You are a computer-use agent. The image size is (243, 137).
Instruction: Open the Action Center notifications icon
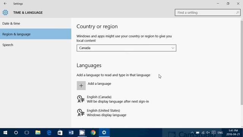click(213, 132)
